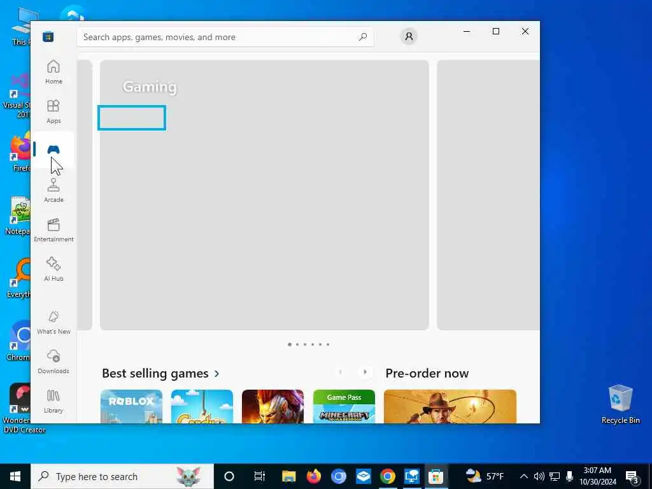Image resolution: width=652 pixels, height=489 pixels.
Task: Open the Chromium icon on the taskbar
Action: click(339, 476)
